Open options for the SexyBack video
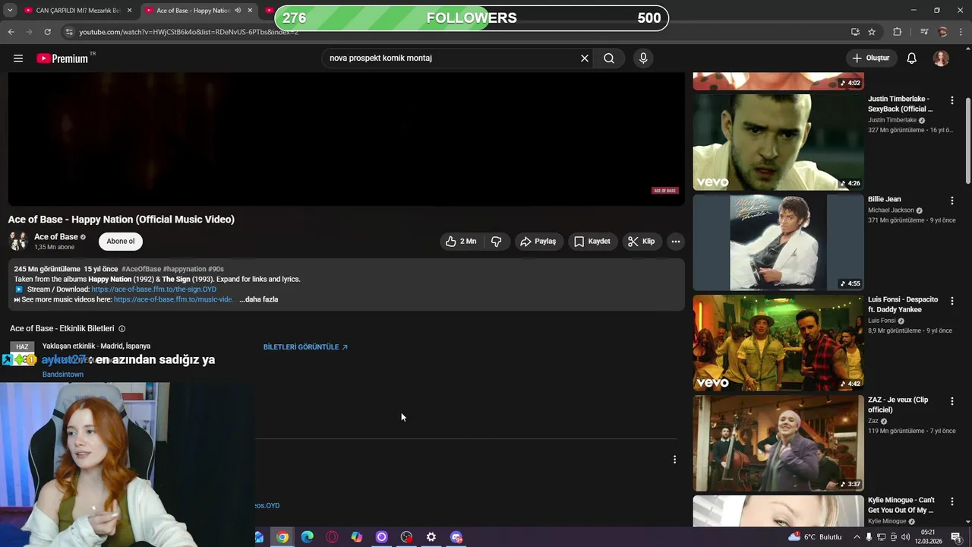The height and width of the screenshot is (547, 972). [951, 100]
